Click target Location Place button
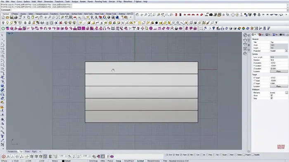 [279, 86]
